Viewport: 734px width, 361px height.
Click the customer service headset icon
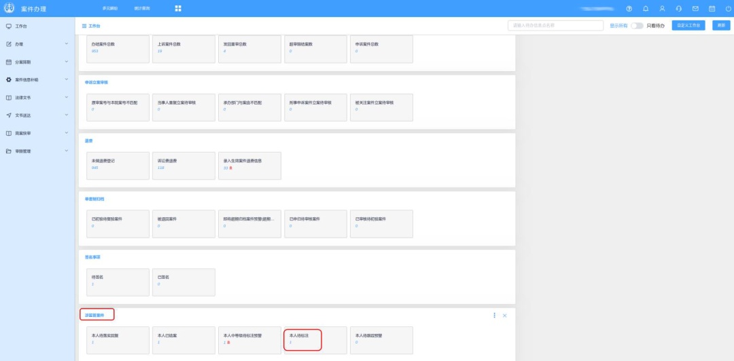tap(678, 8)
